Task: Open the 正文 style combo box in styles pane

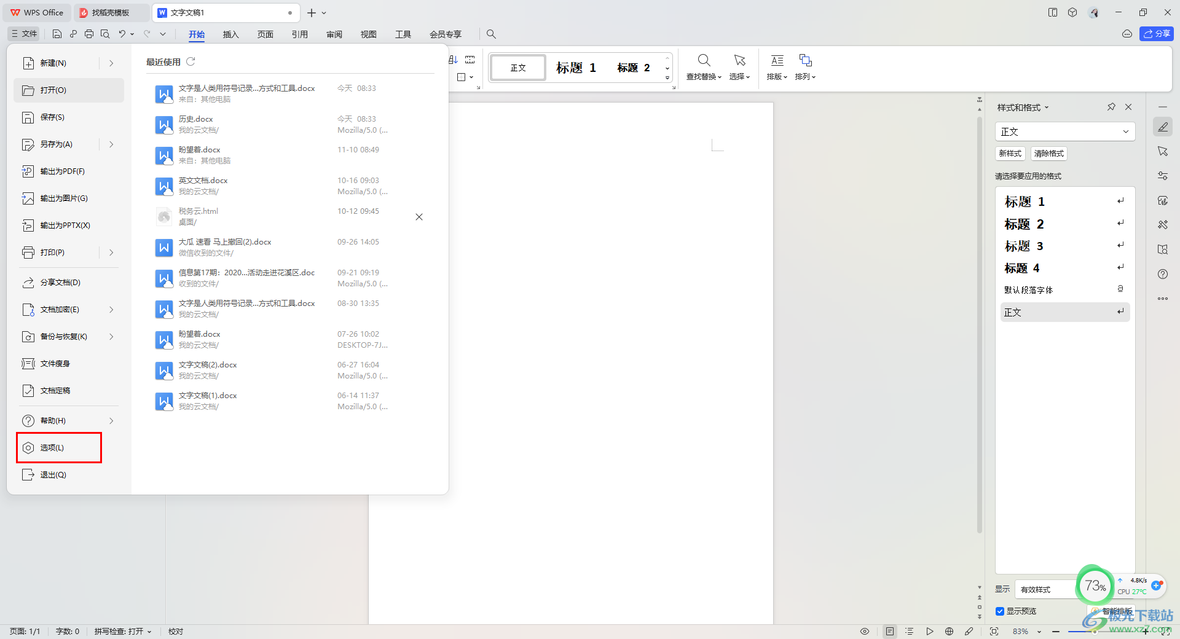Action: (1065, 131)
